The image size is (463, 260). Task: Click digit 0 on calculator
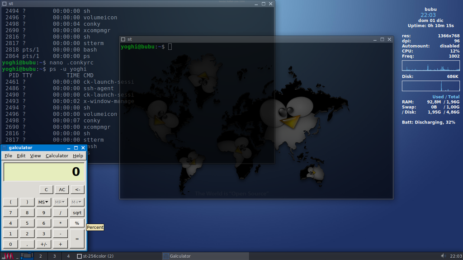11,244
